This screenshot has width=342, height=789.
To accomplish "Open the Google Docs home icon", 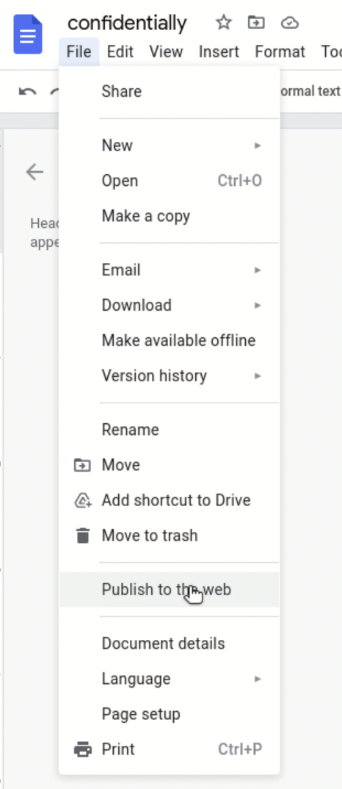I will 28,34.
